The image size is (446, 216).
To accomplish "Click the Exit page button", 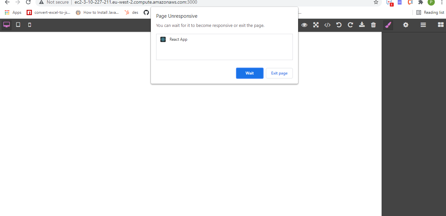I will (279, 73).
